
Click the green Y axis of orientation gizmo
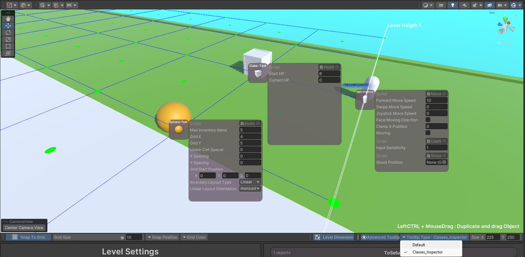505,20
